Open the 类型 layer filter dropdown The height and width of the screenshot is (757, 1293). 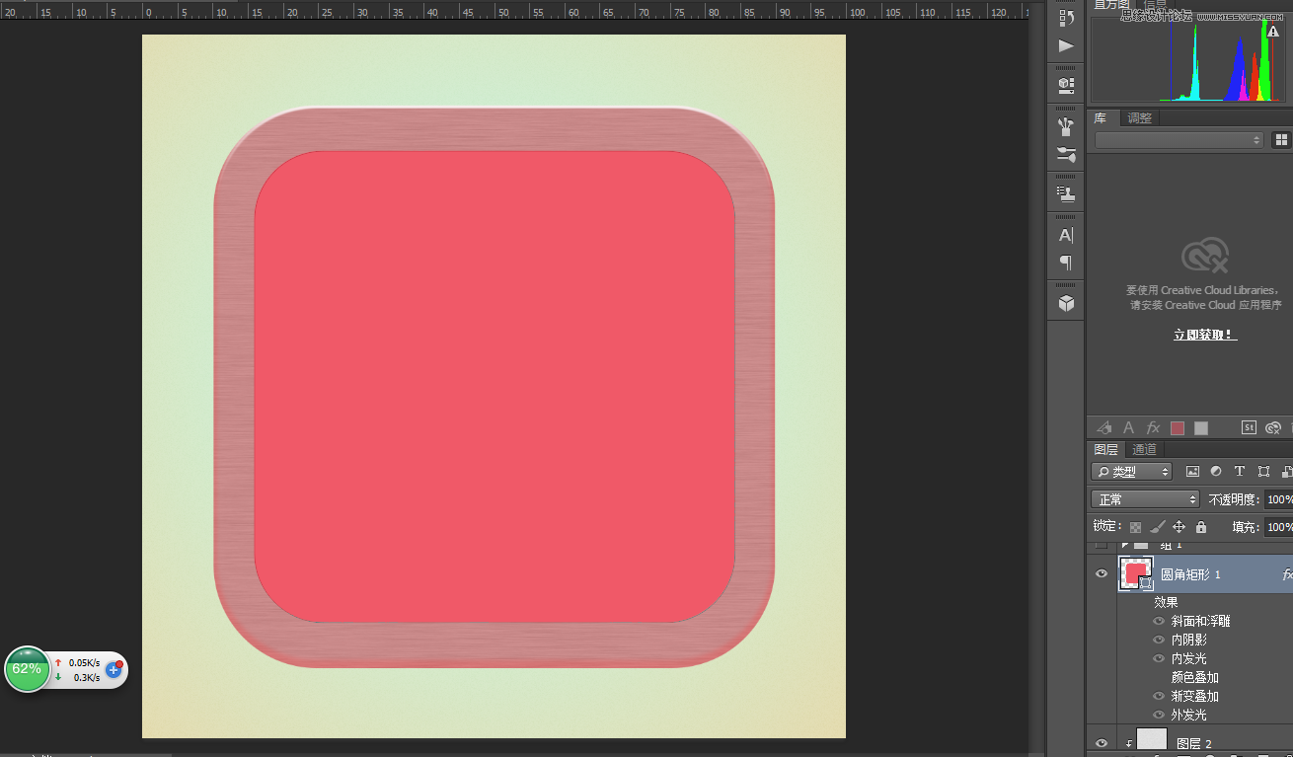(1132, 472)
